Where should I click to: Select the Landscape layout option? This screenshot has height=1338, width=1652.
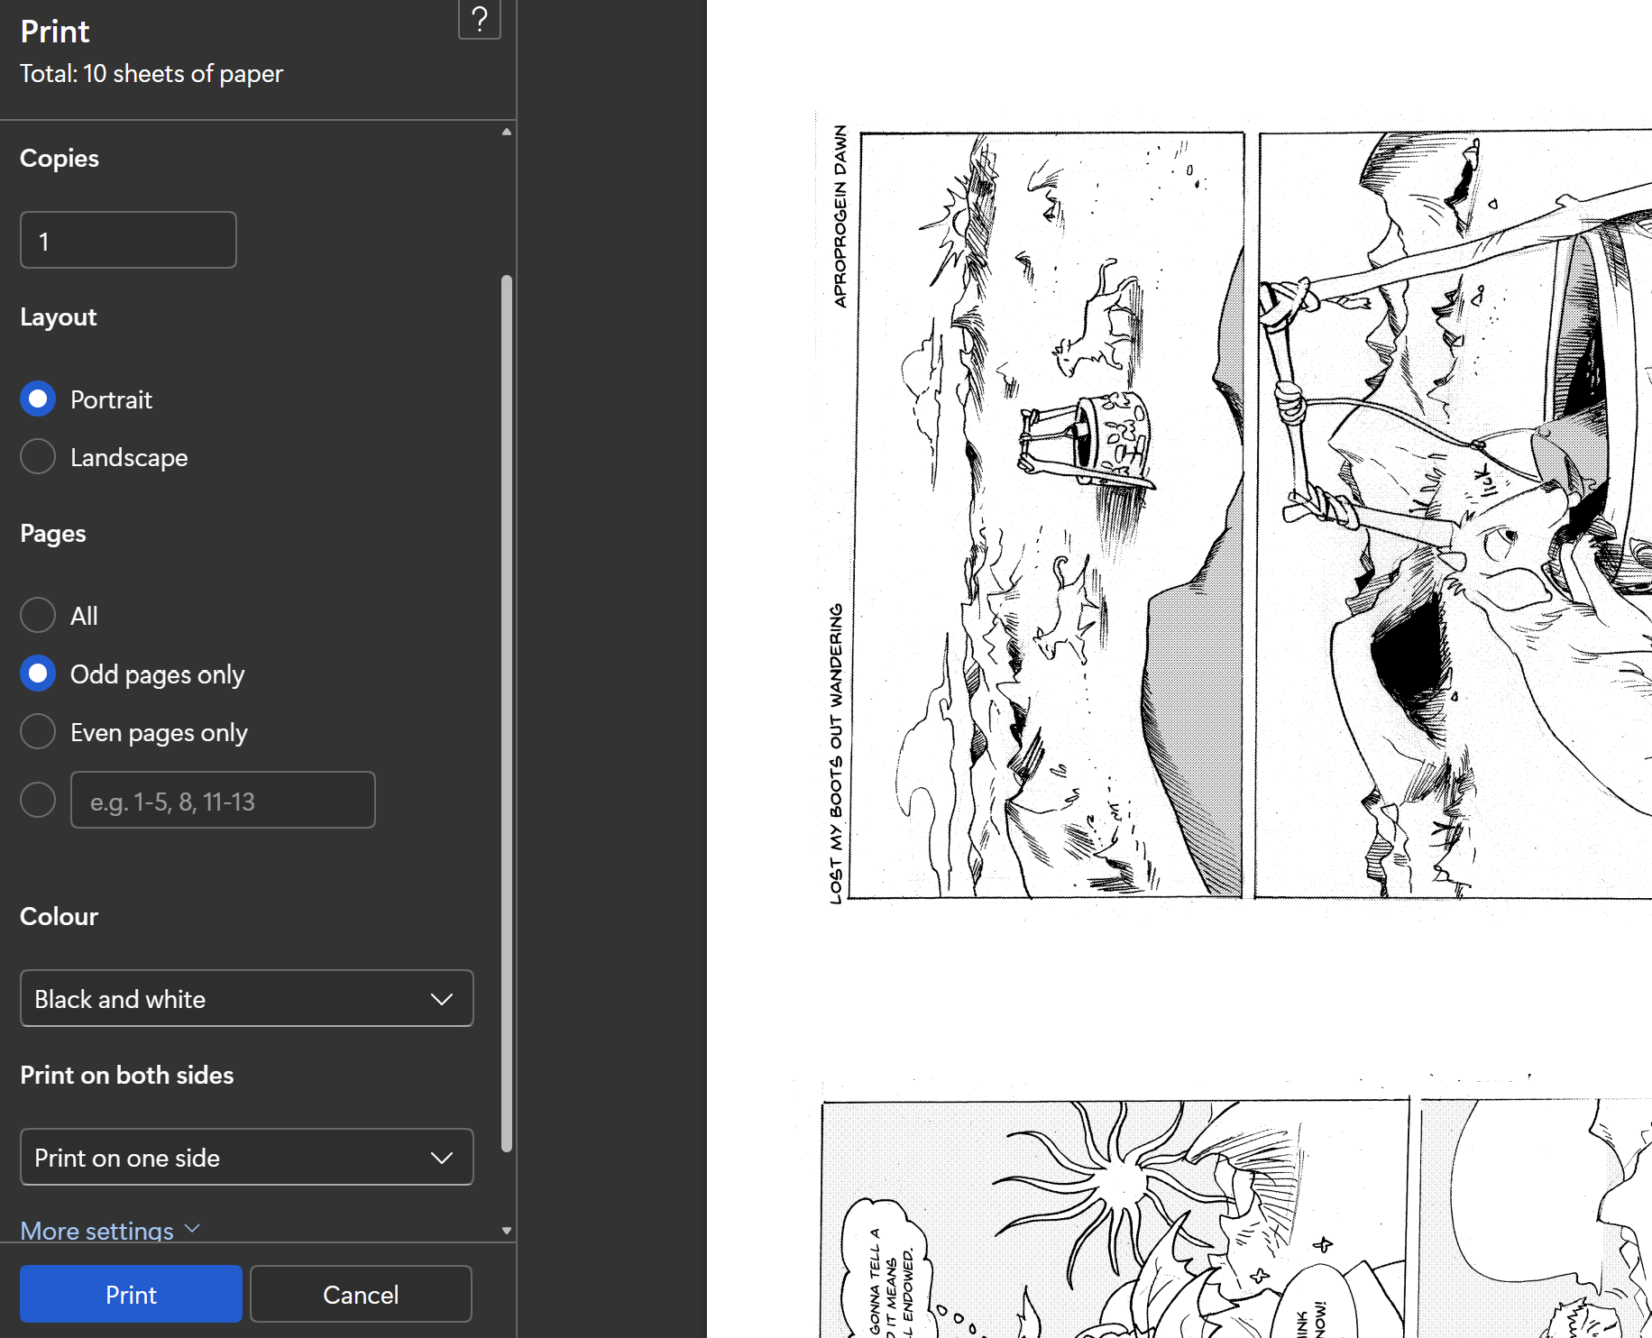(x=38, y=457)
